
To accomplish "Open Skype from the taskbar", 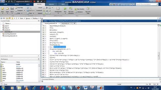I will [64, 88].
